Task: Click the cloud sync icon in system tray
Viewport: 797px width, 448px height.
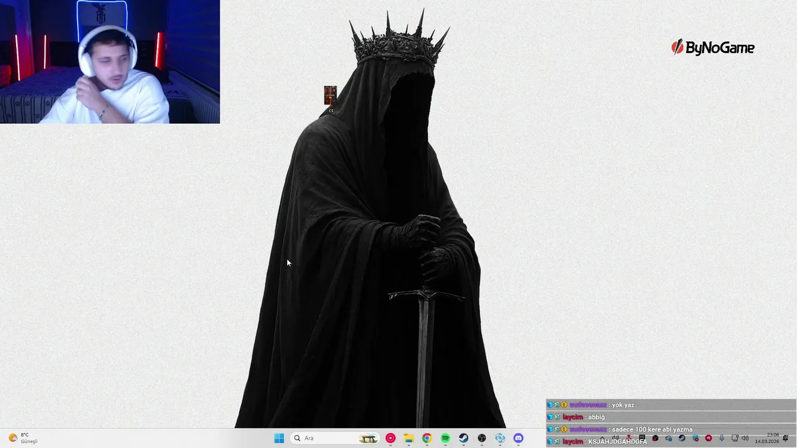Action: [x=669, y=438]
